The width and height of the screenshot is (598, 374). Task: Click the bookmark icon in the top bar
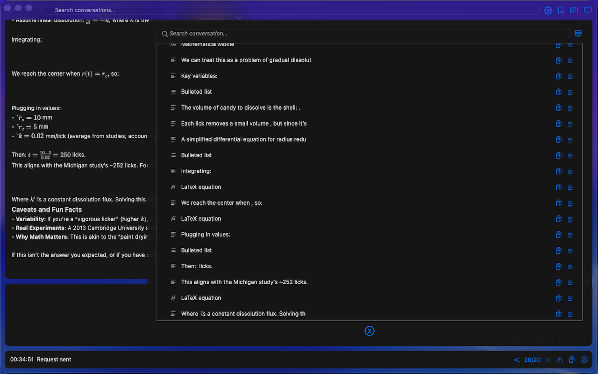pos(561,10)
